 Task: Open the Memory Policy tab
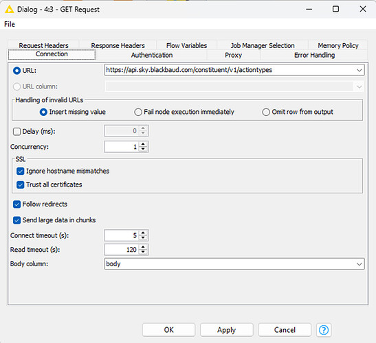(338, 45)
